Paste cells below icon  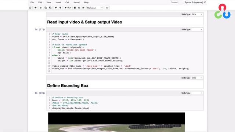coord(50,8)
